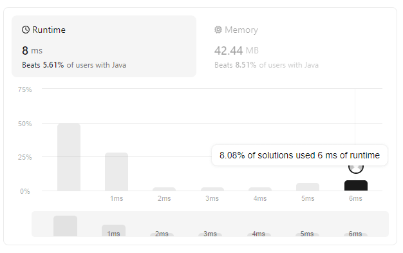Click 3ms label in bottom range strip
The width and height of the screenshot is (403, 253).
tap(211, 234)
